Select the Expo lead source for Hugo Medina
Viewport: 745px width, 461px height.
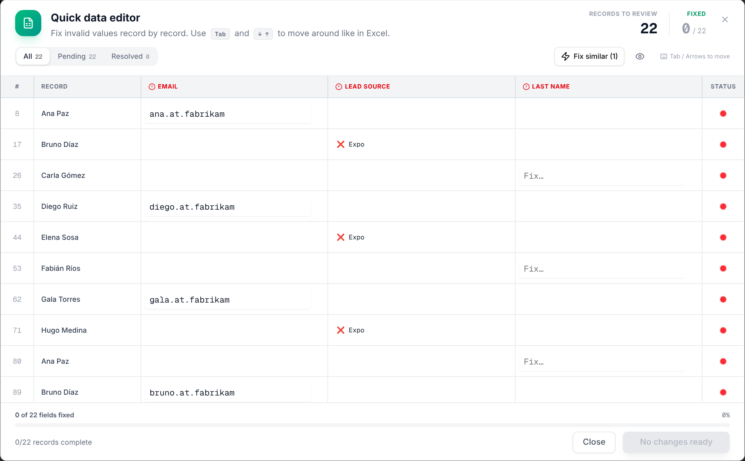(x=356, y=330)
